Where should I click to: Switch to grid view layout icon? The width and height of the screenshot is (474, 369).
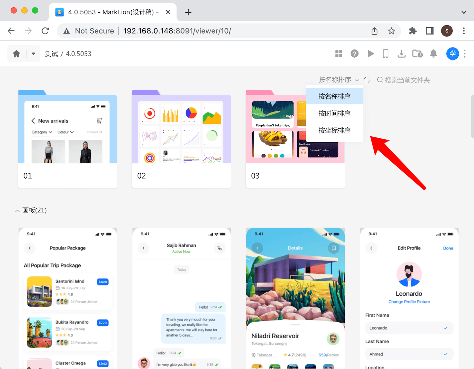coord(339,54)
